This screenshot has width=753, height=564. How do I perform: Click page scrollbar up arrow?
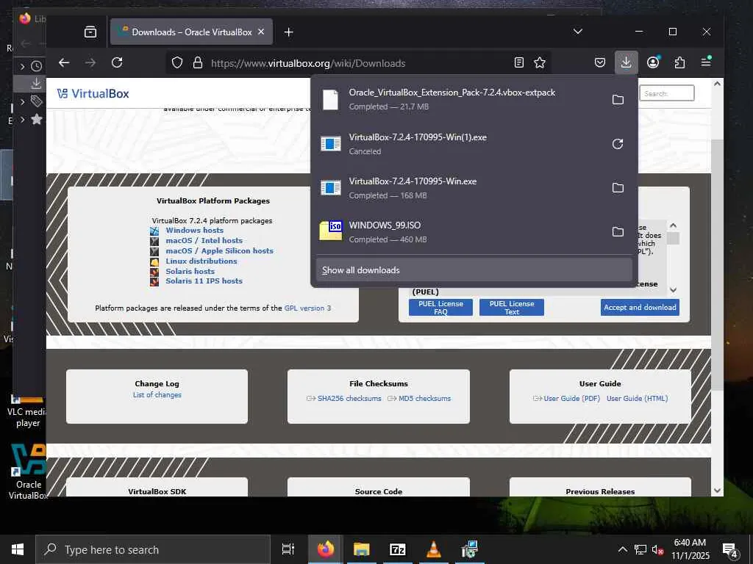717,84
